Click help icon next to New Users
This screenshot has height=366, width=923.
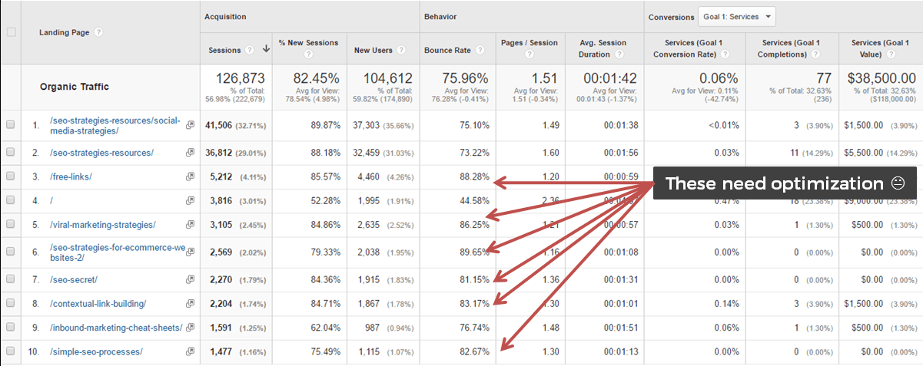[400, 51]
